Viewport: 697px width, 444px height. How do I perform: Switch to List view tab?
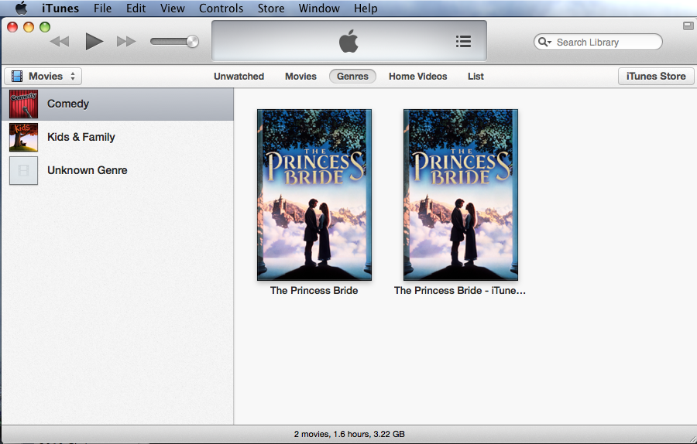pos(476,77)
